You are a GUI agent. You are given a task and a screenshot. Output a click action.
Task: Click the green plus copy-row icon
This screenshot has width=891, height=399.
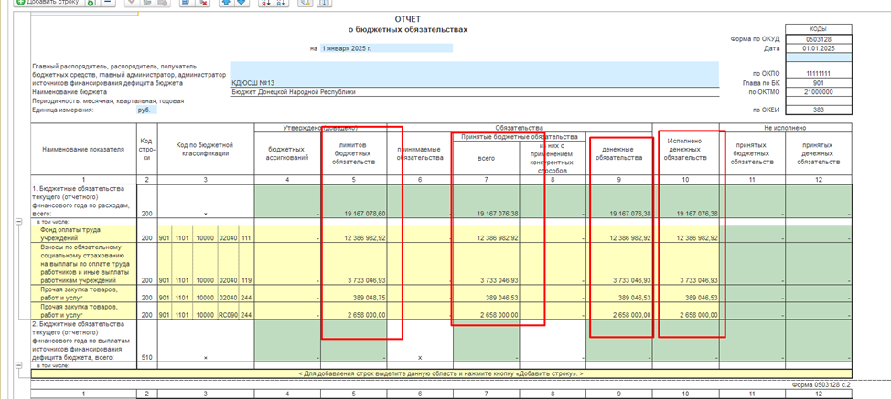91,2
